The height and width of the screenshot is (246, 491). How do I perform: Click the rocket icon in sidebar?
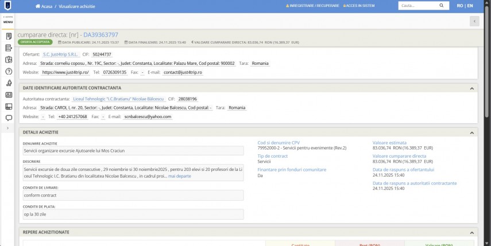click(9, 83)
